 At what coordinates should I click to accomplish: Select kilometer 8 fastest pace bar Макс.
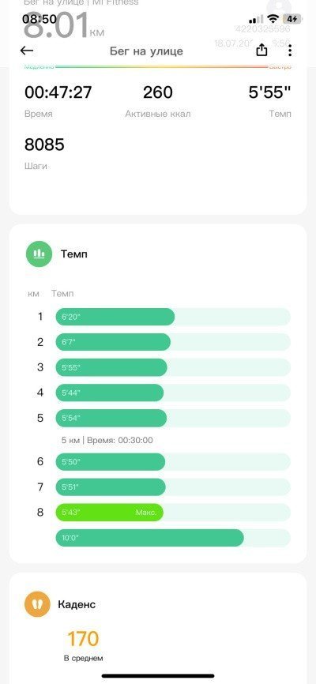click(110, 512)
